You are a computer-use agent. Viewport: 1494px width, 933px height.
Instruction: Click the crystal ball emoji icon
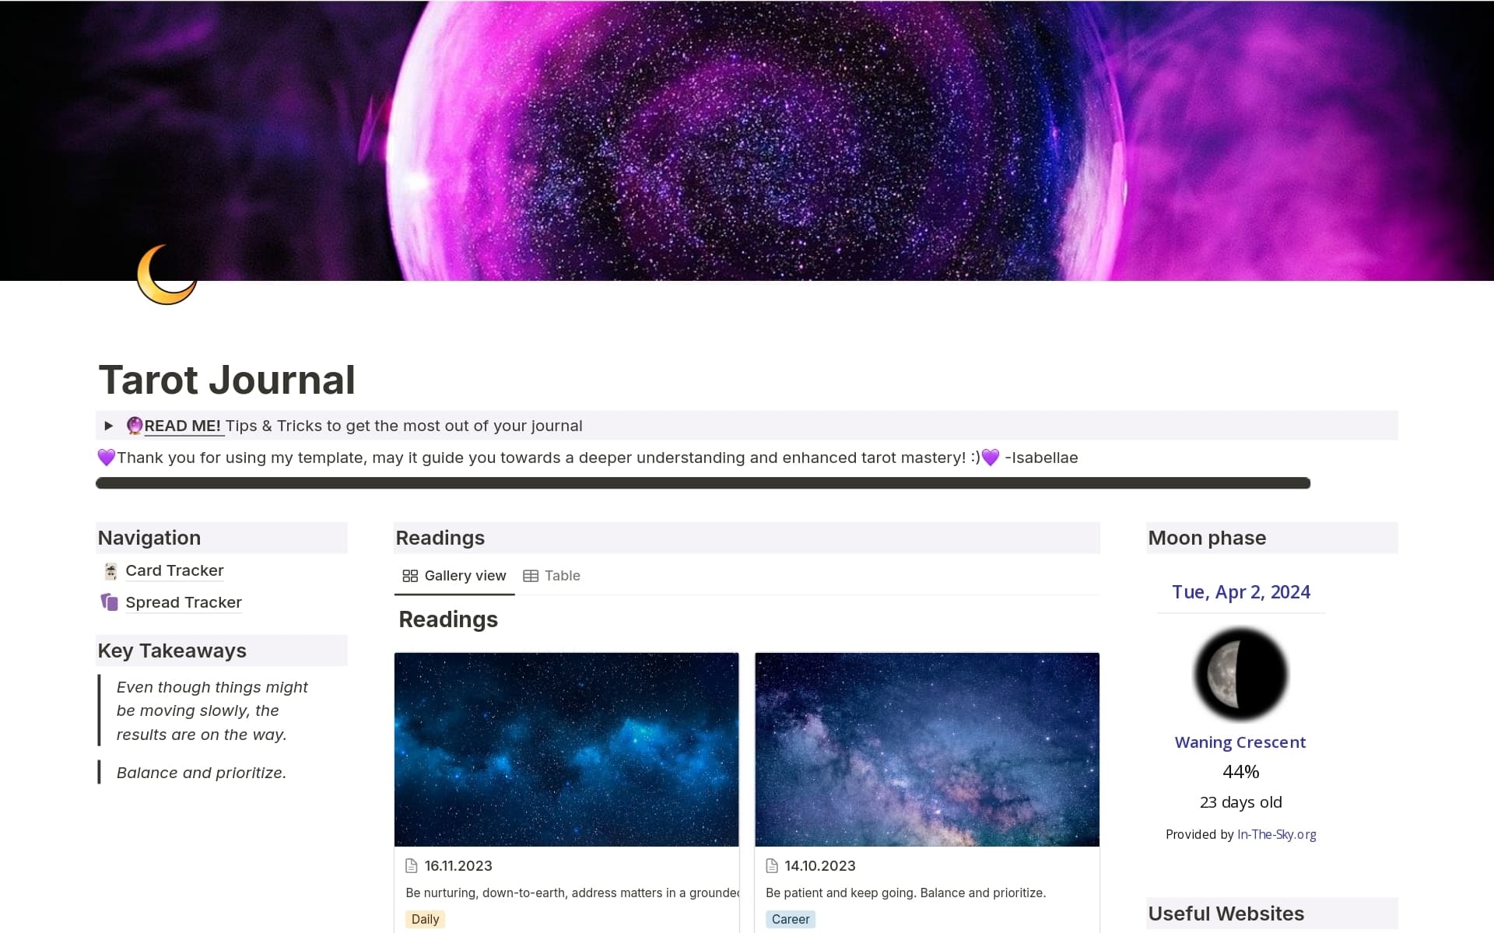(x=135, y=426)
